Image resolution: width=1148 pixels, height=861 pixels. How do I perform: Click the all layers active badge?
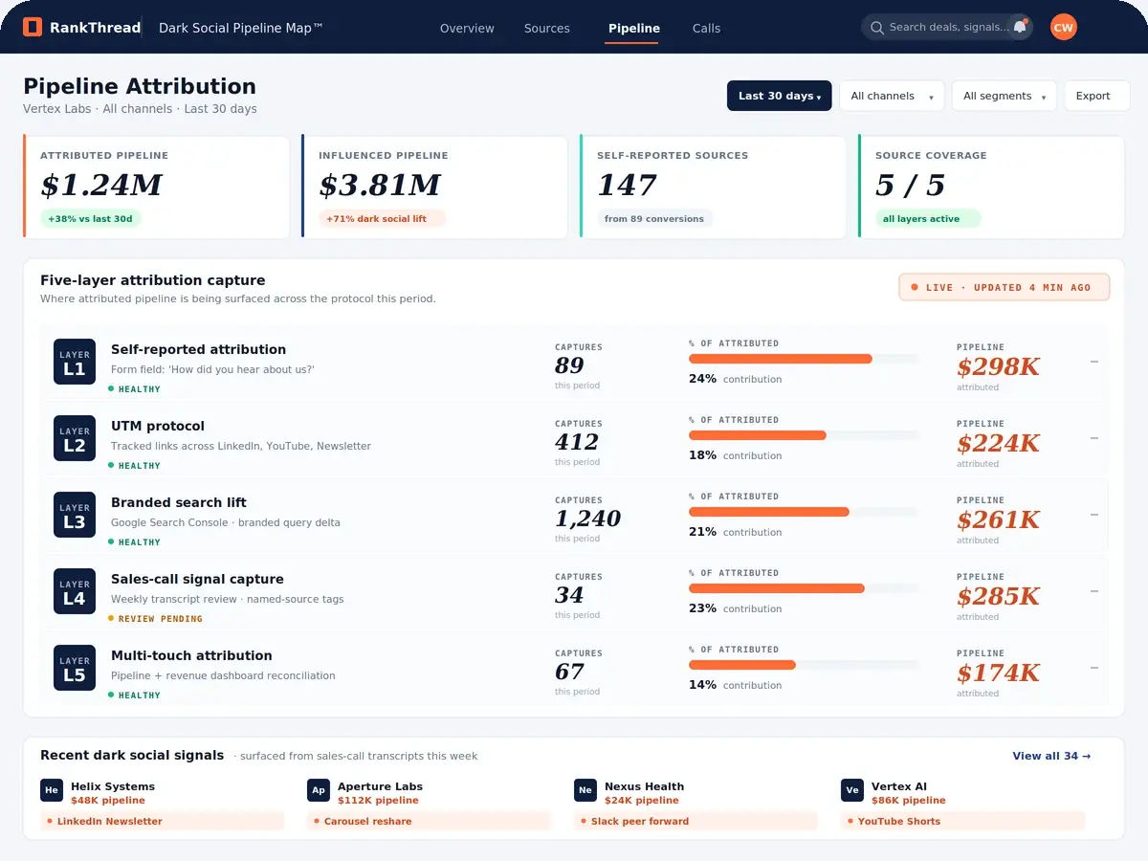(x=927, y=218)
